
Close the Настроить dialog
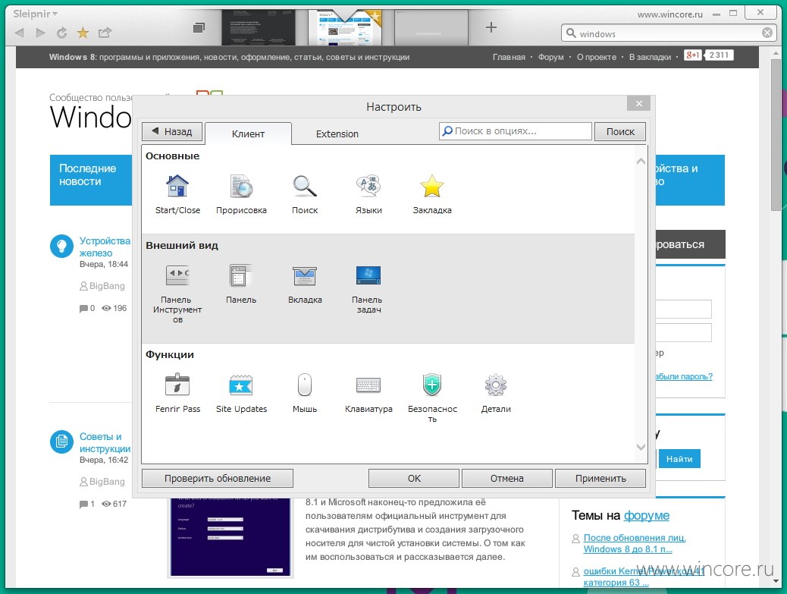[638, 103]
